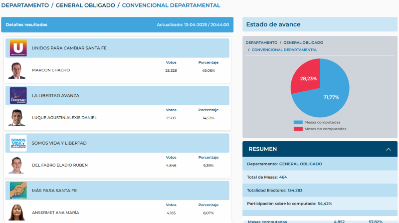The height and width of the screenshot is (223, 399).
Task: Click the Estado de avance panel title
Action: pyautogui.click(x=273, y=24)
